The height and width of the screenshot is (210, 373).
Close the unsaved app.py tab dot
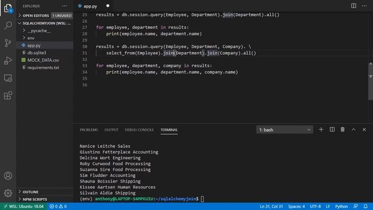[107, 6]
